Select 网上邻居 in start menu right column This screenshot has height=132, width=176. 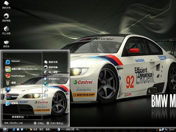(x=53, y=72)
